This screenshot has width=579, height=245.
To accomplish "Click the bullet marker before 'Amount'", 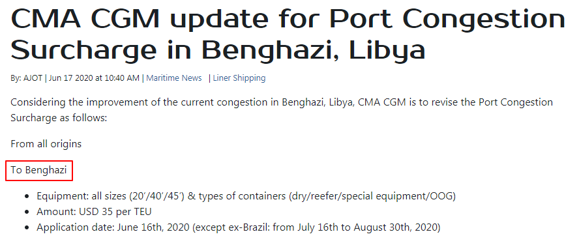I will click(26, 212).
